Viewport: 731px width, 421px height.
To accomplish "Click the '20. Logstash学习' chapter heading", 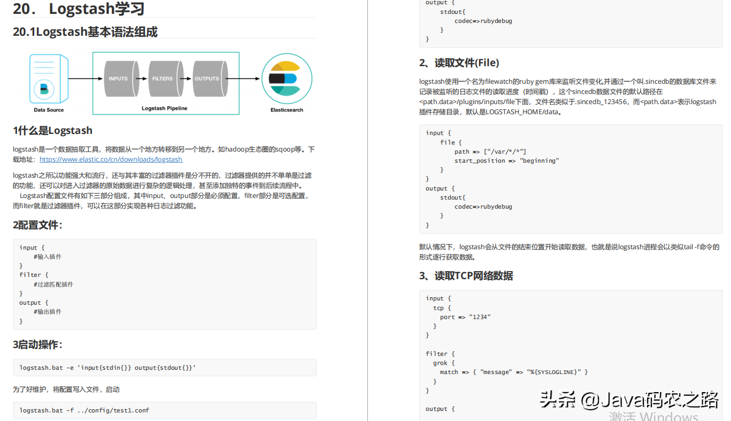I will [79, 9].
